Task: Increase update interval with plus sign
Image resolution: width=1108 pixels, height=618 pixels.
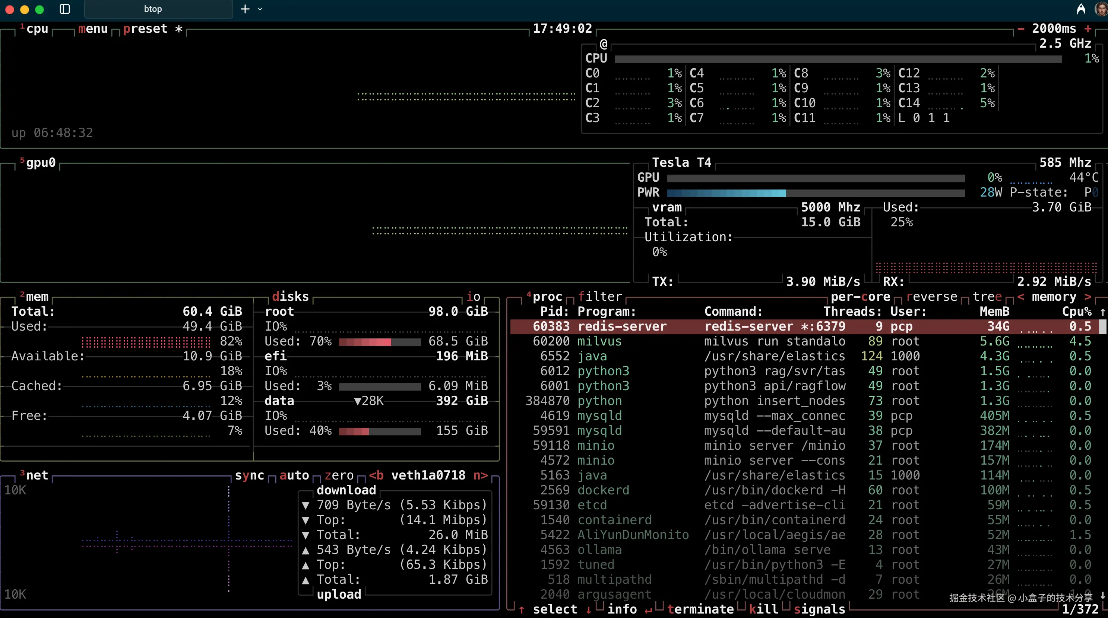Action: (x=1088, y=29)
